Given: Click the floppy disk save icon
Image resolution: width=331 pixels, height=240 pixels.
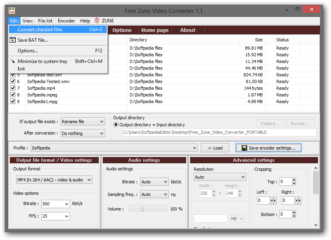Looking at the screenshot, I should click(x=244, y=148).
